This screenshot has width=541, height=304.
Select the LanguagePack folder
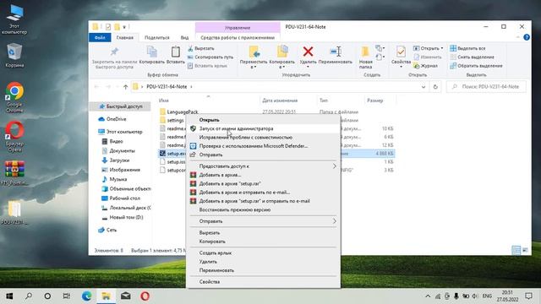[179, 111]
